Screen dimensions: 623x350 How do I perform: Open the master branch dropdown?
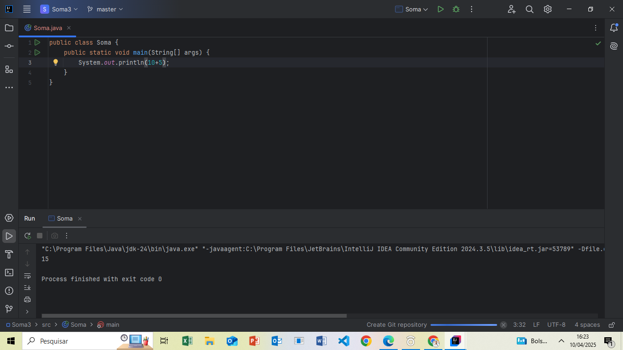pos(105,9)
